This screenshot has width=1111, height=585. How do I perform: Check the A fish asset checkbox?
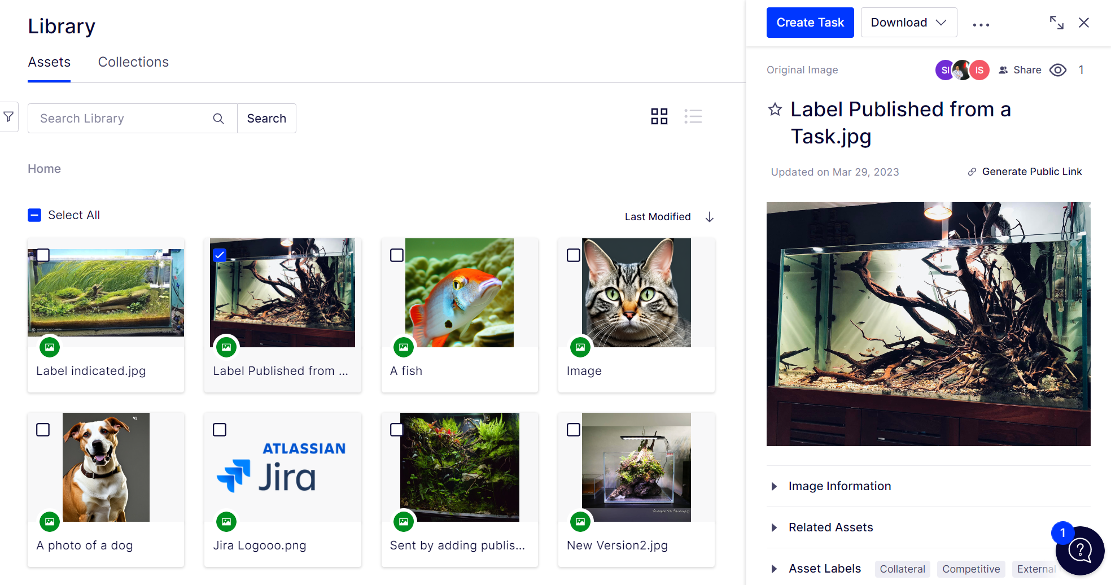[397, 255]
